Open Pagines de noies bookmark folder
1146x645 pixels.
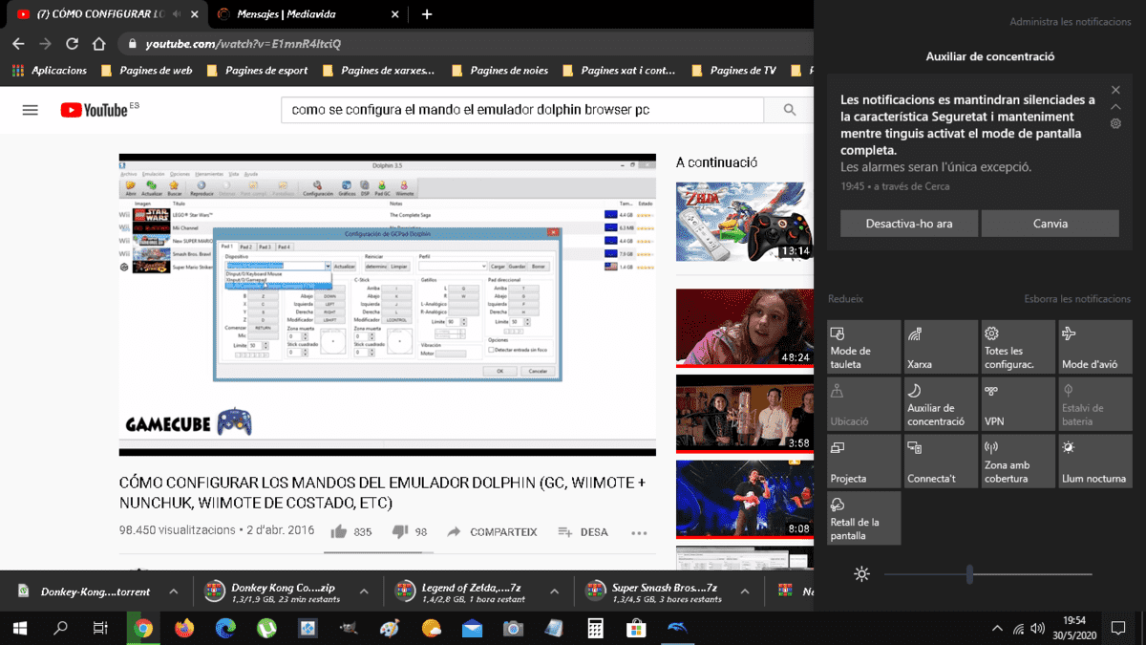click(x=499, y=71)
